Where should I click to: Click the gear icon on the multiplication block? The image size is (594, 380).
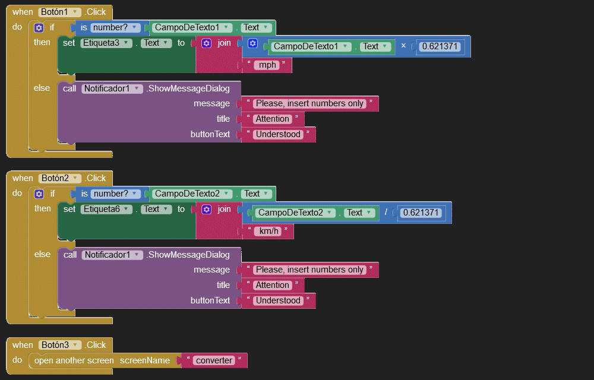pyautogui.click(x=252, y=43)
